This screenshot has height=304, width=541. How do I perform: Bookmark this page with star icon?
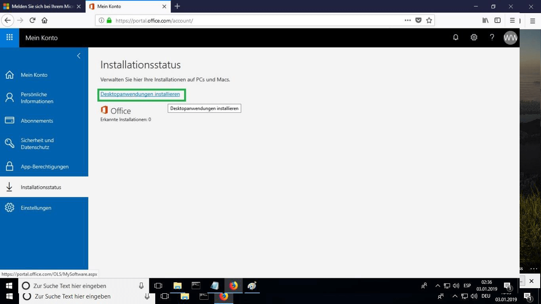coord(429,21)
